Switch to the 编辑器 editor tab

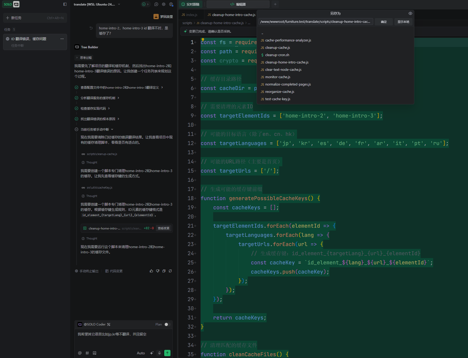238,4
